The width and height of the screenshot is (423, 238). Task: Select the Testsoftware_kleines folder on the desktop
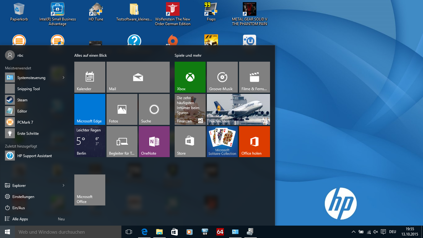pyautogui.click(x=134, y=12)
